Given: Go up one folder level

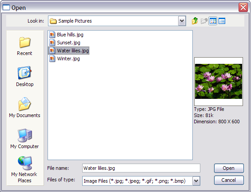Looking at the screenshot, I should (x=195, y=21).
